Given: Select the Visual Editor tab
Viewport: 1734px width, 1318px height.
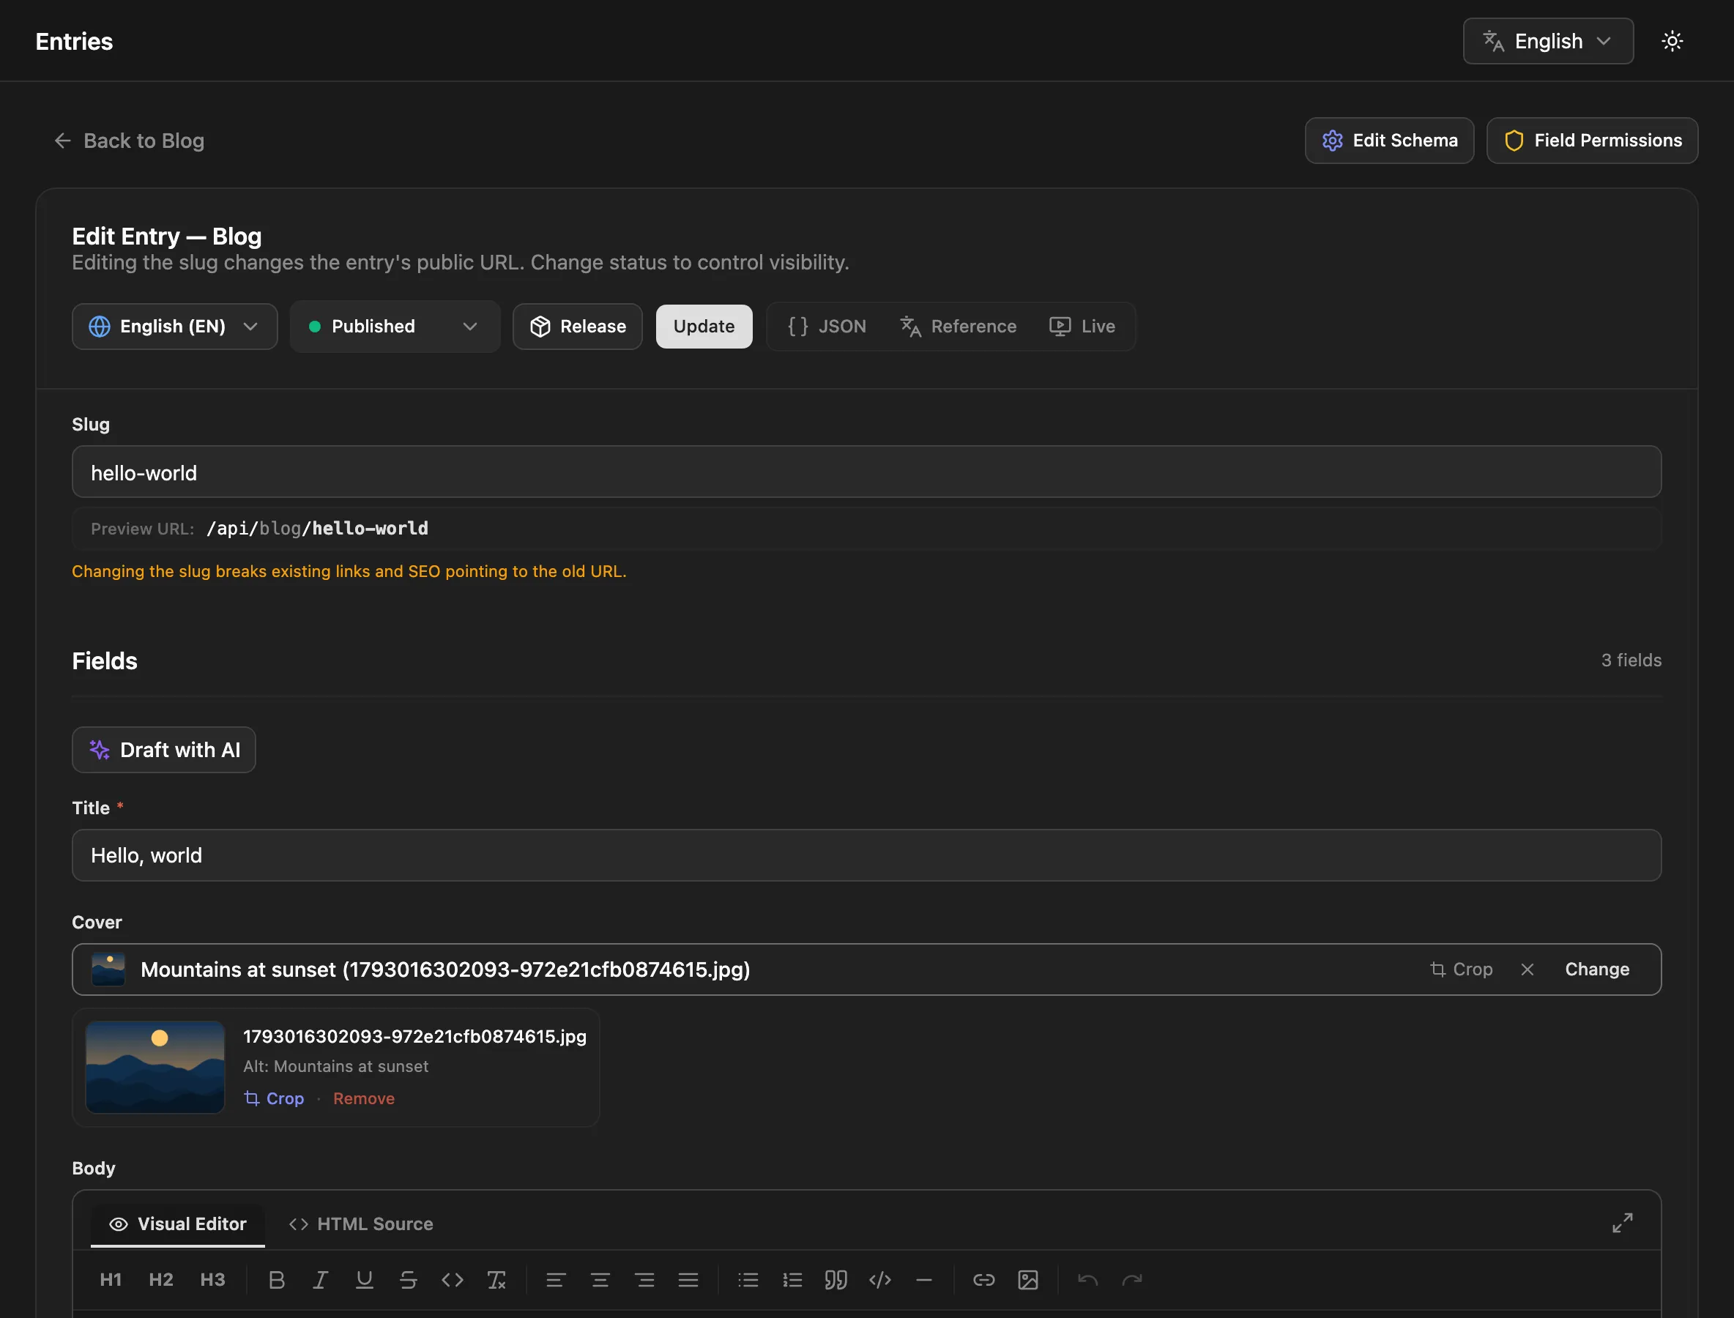Looking at the screenshot, I should tap(177, 1224).
